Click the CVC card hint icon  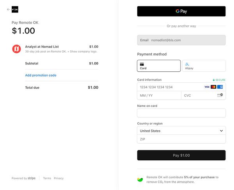coord(220,96)
